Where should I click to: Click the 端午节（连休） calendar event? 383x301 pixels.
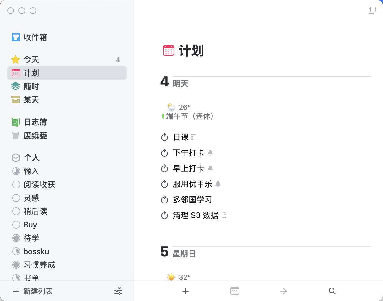tap(190, 116)
